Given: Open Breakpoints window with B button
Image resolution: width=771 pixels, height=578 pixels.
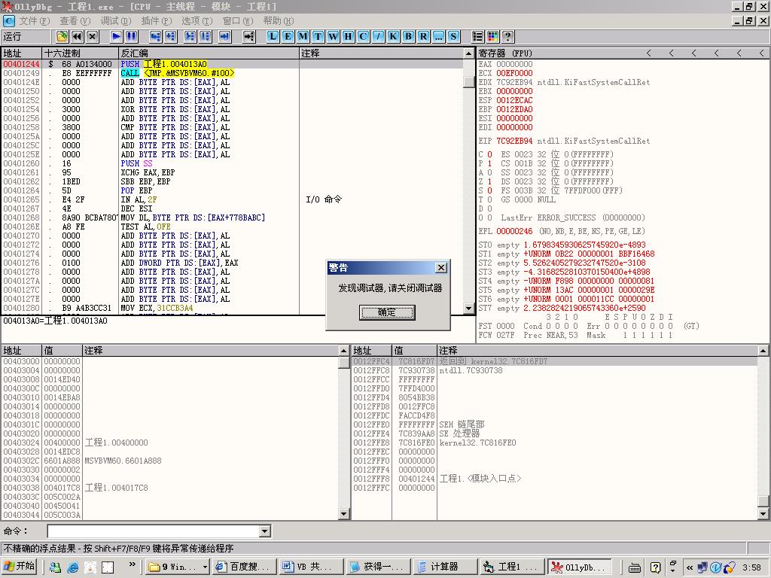Looking at the screenshot, I should (x=408, y=36).
